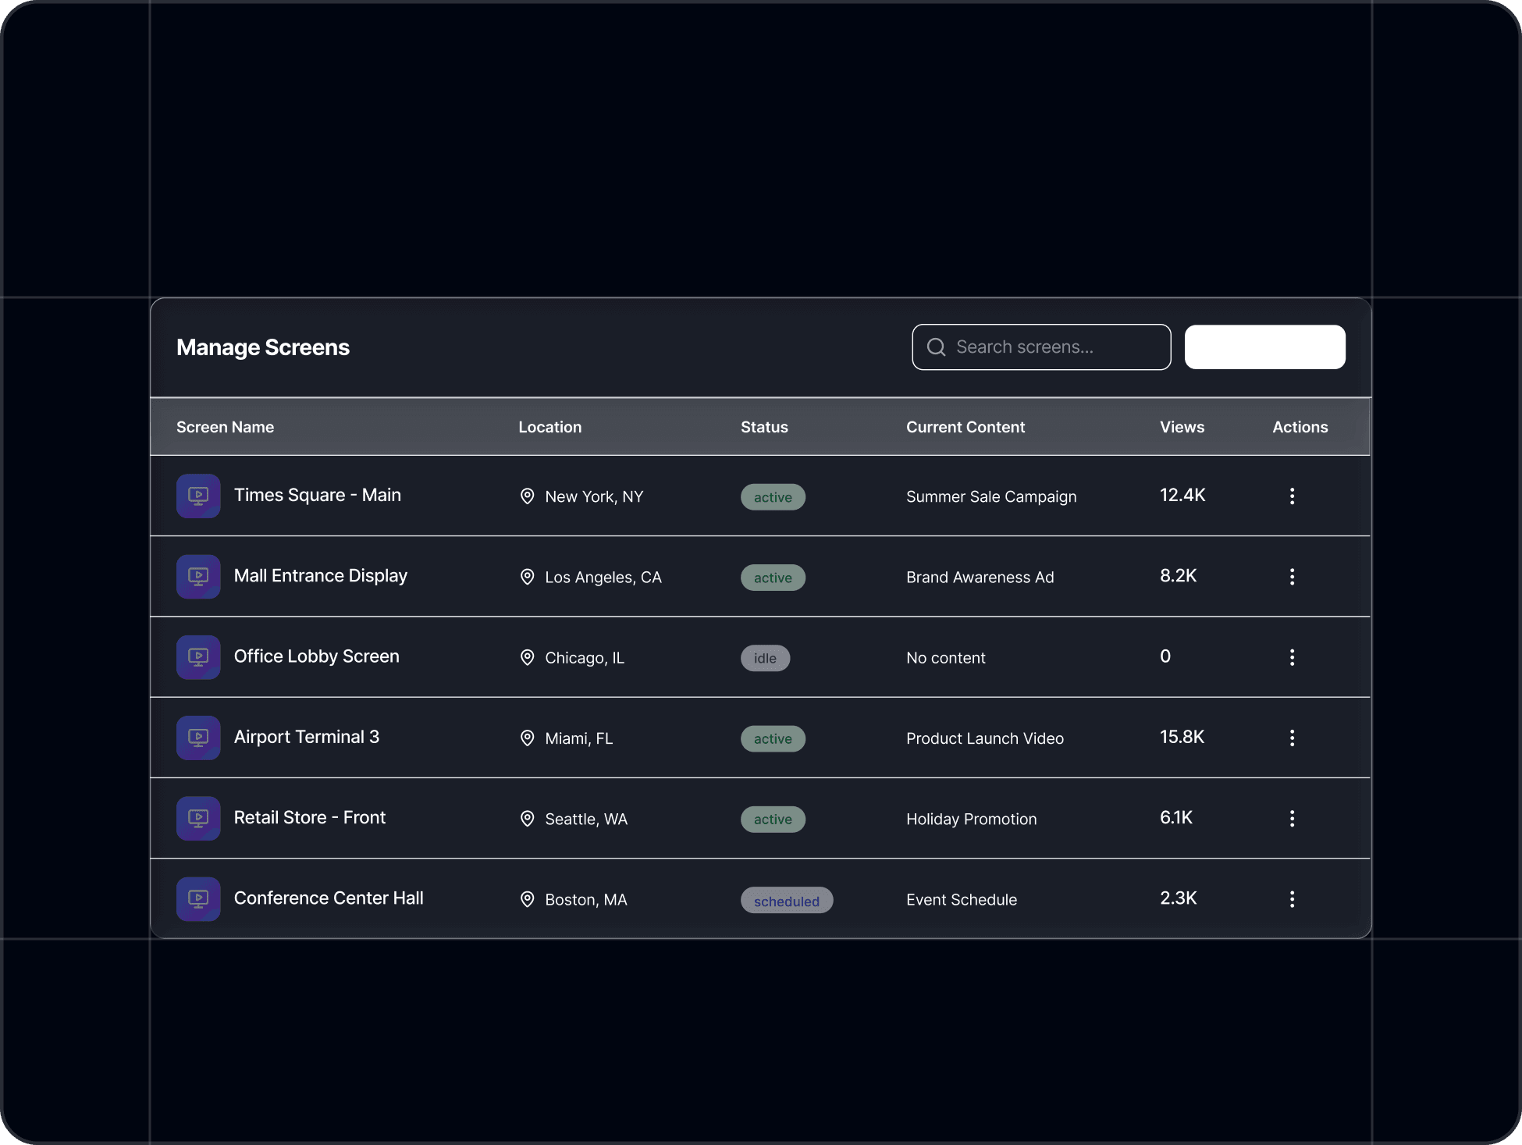This screenshot has width=1522, height=1145.
Task: Click the scheduled badge for Conference Center Hall
Action: pos(786,901)
